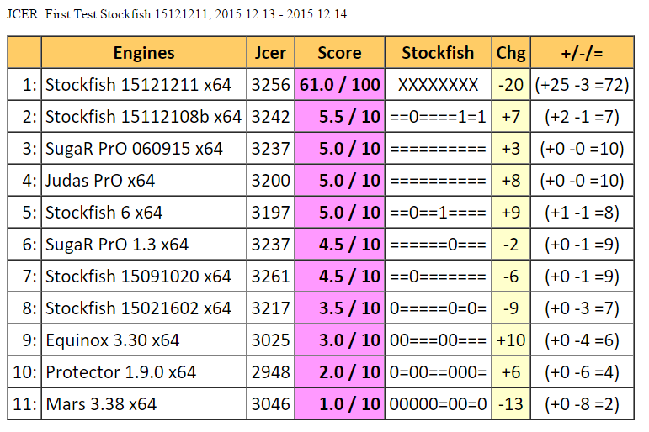
Task: Select engine name Stockfish 15112108b x64
Action: point(143,117)
